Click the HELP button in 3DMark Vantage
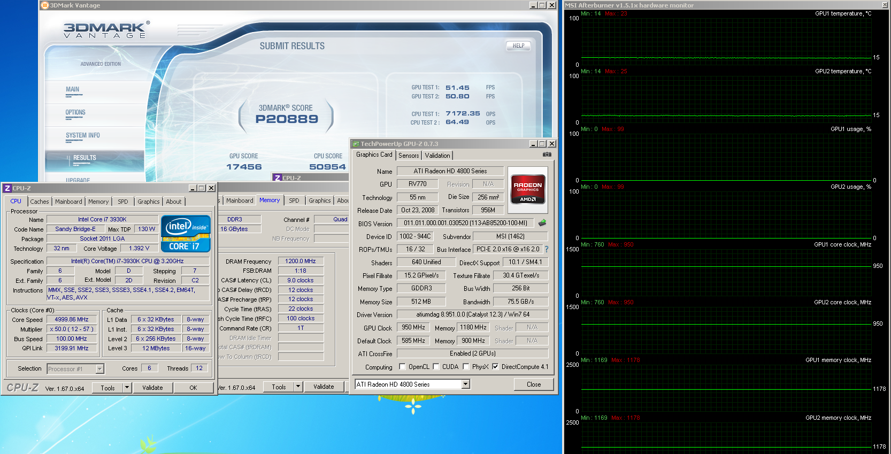Viewport: 891px width, 454px height. tap(518, 46)
